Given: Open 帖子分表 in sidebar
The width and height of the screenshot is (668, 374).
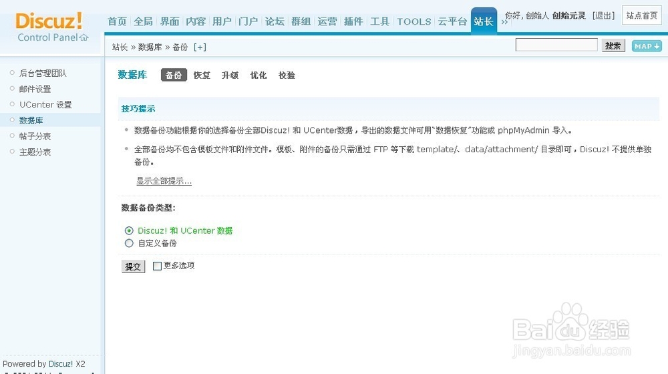Looking at the screenshot, I should click(35, 136).
